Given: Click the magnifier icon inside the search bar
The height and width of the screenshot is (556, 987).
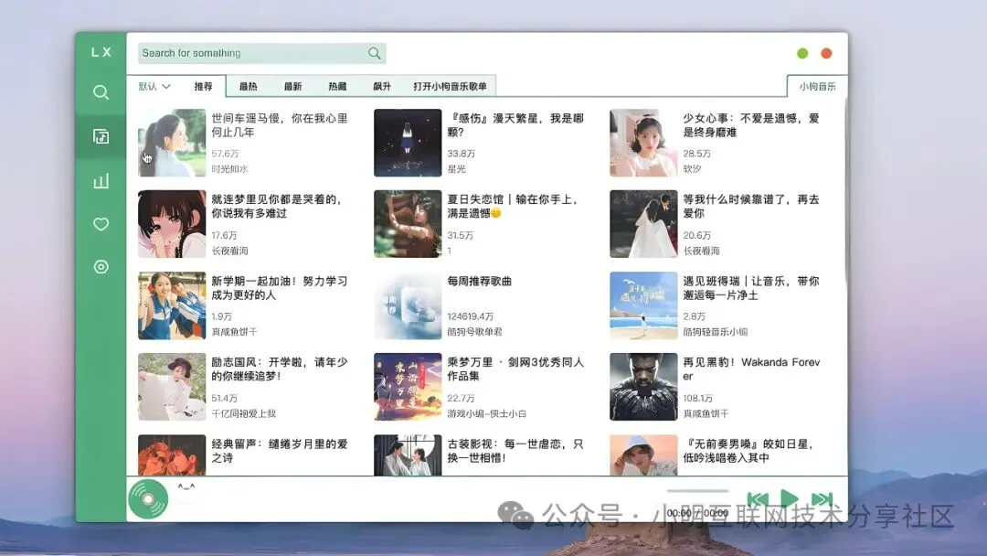Looking at the screenshot, I should tap(374, 53).
